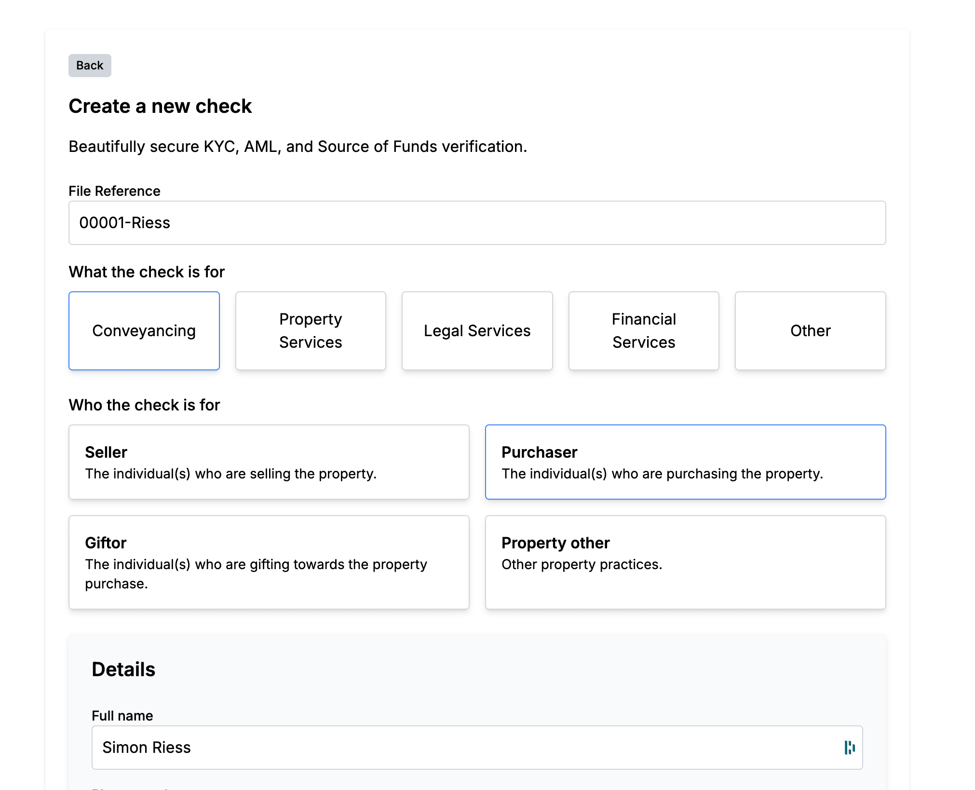Click the 'Create a new check' heading
The height and width of the screenshot is (790, 975).
tap(160, 106)
